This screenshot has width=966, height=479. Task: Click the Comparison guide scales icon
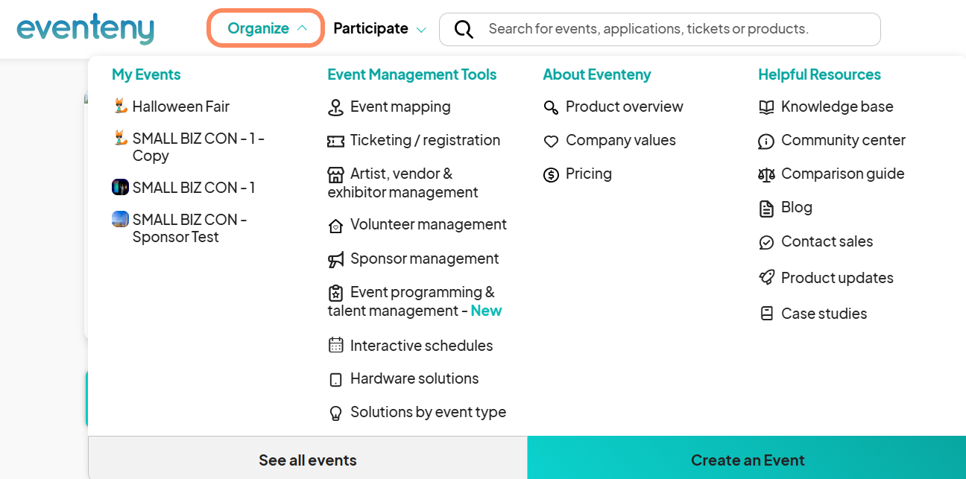coord(766,174)
